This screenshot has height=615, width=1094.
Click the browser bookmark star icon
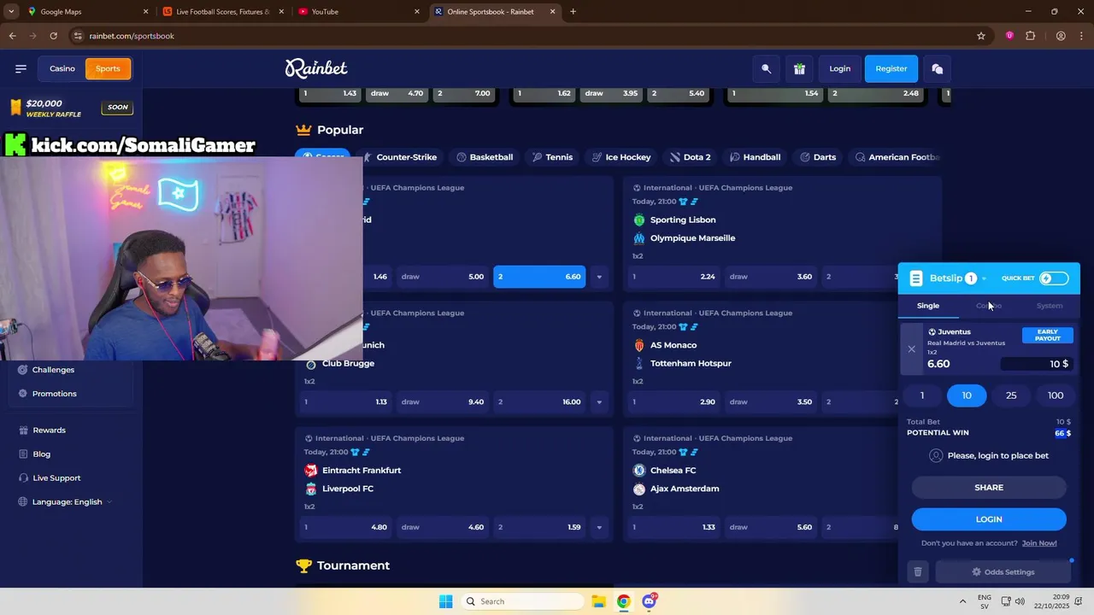coord(981,36)
